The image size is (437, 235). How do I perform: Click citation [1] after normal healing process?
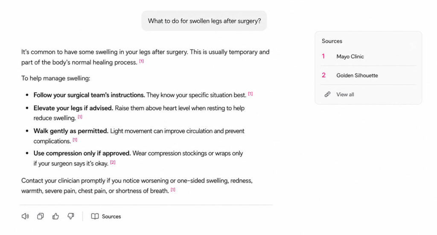tap(142, 61)
